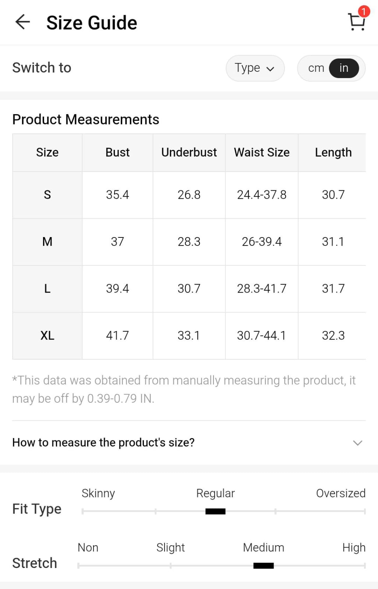Switch measurement units to cm
Viewport: 378px width, 589px height.
316,68
